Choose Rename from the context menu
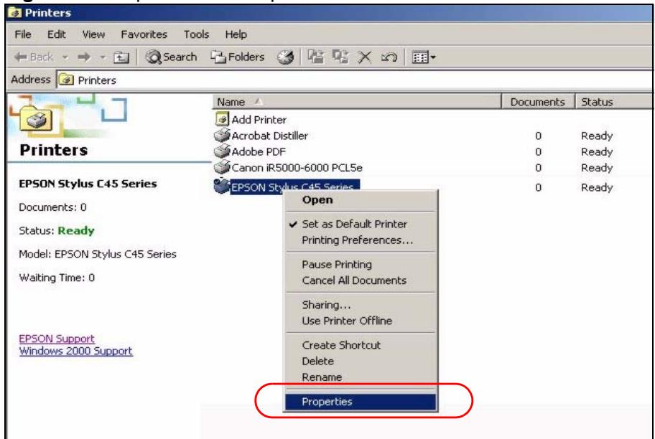 tap(361, 377)
